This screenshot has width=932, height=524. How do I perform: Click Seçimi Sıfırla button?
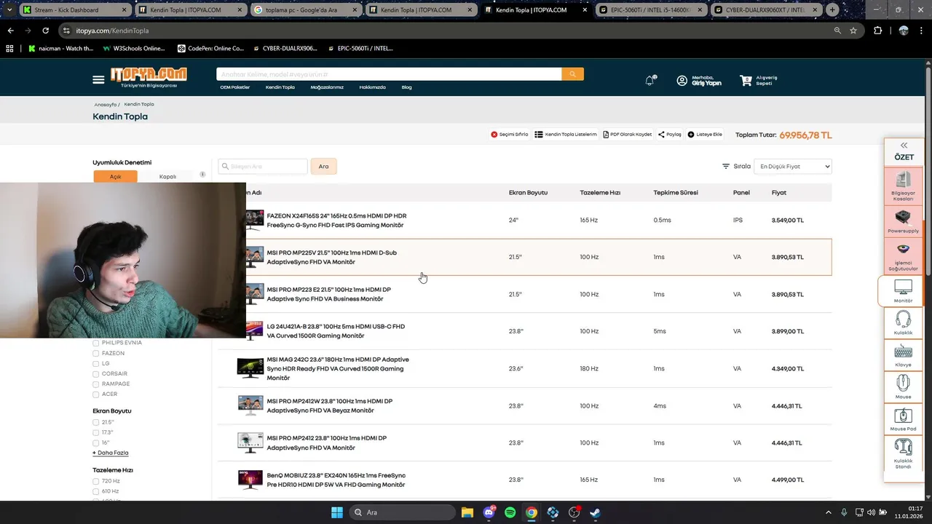509,135
